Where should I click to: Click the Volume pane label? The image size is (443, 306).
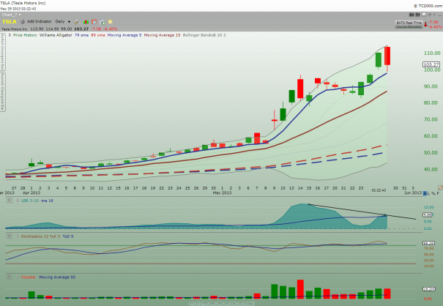tap(28, 277)
